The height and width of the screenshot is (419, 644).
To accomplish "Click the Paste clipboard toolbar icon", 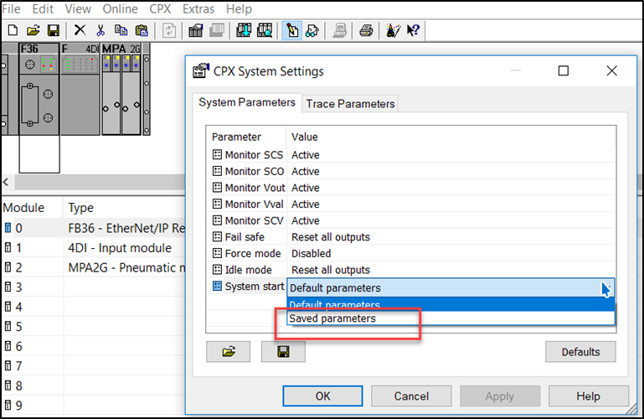I will pos(142,30).
